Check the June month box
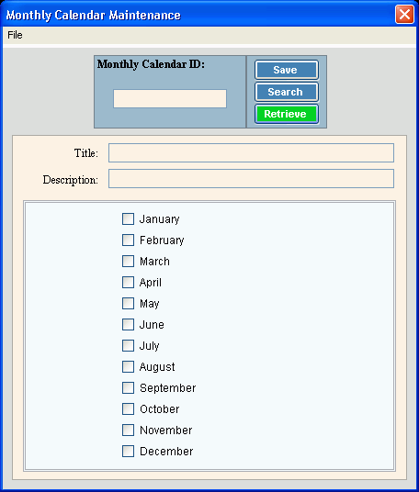Image resolution: width=419 pixels, height=492 pixels. 128,324
